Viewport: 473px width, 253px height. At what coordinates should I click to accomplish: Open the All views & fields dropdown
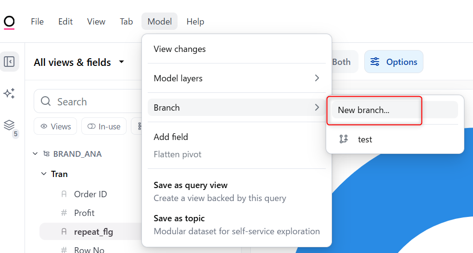tap(79, 62)
